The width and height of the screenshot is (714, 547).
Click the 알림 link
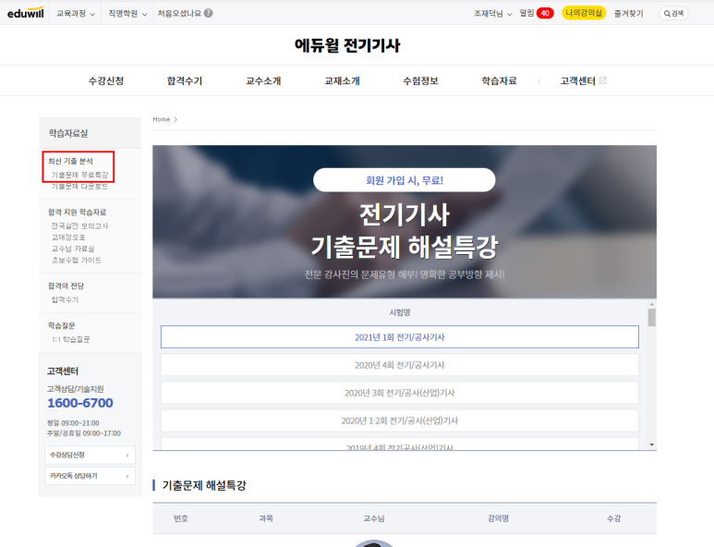pos(526,13)
